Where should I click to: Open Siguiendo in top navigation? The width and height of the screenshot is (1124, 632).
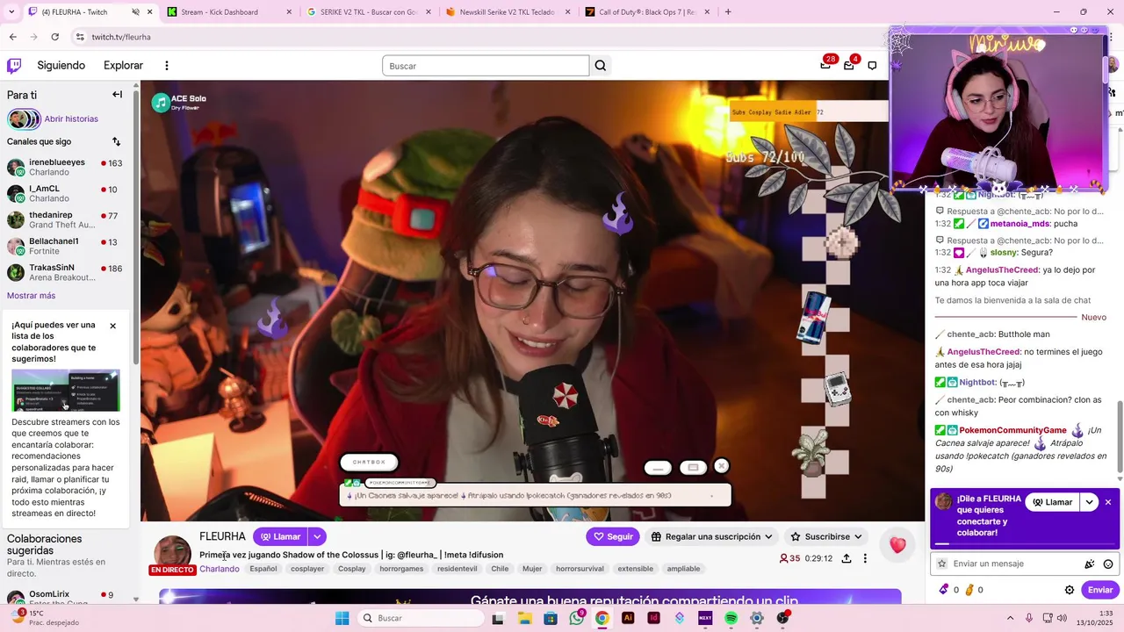pyautogui.click(x=61, y=66)
